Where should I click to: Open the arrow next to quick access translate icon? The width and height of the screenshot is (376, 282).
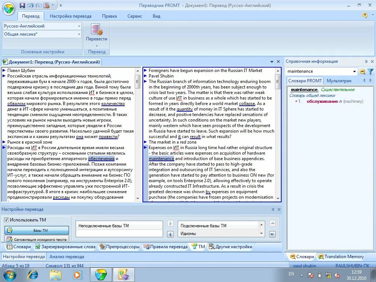(53, 5)
